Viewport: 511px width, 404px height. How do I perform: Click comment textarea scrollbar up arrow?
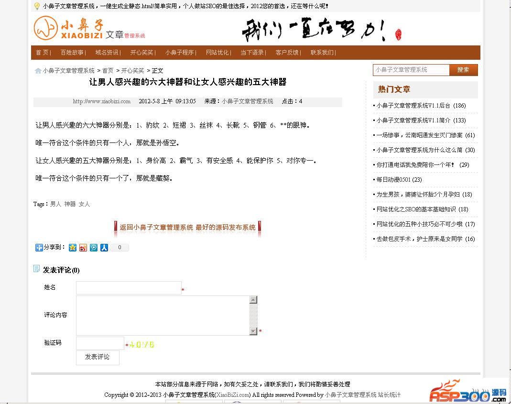(x=253, y=300)
